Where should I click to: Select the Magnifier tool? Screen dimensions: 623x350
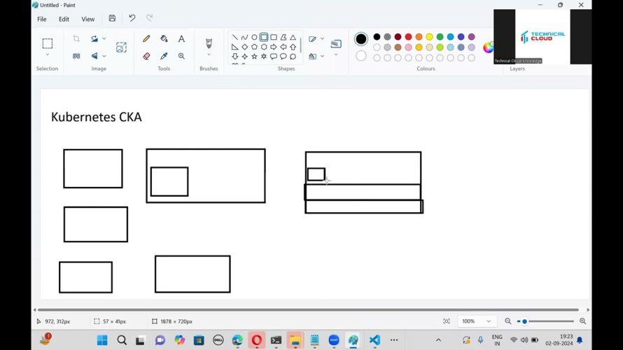[181, 56]
